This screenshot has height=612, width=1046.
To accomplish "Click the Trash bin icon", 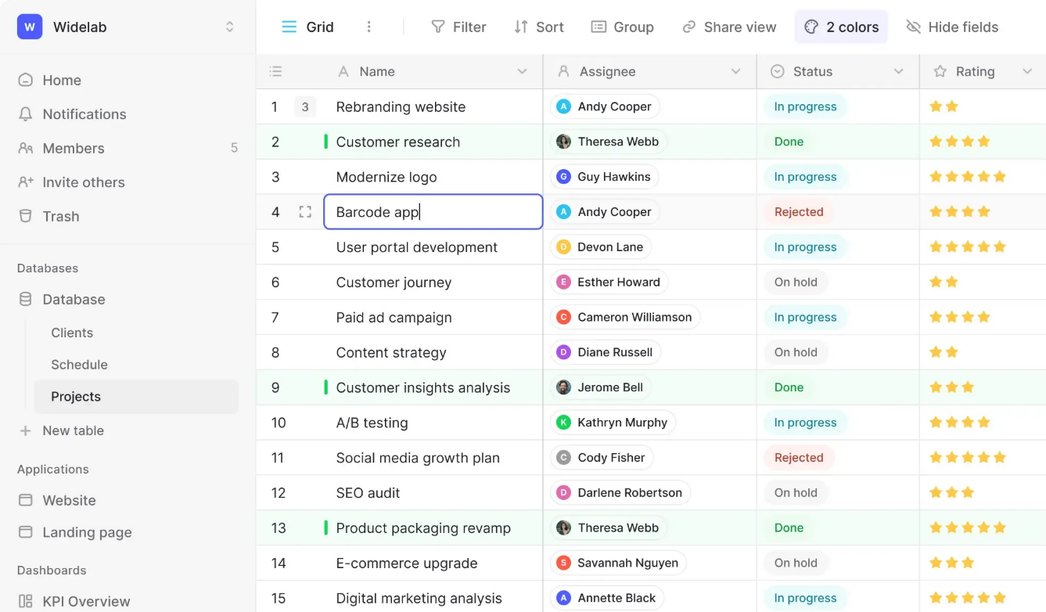I will point(26,216).
